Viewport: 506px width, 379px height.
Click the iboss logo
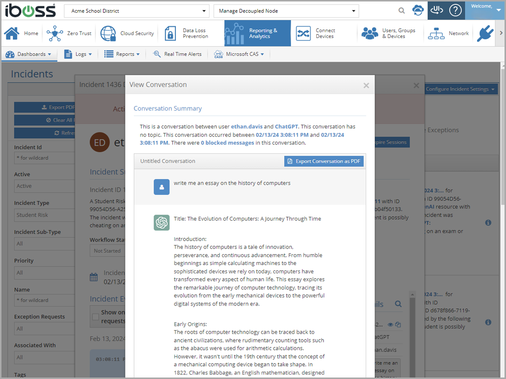coord(30,10)
